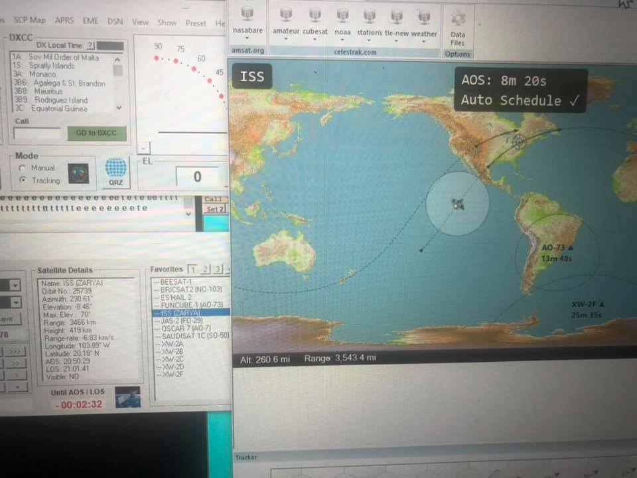Open the APRS menu
Image resolution: width=637 pixels, height=478 pixels.
point(64,21)
